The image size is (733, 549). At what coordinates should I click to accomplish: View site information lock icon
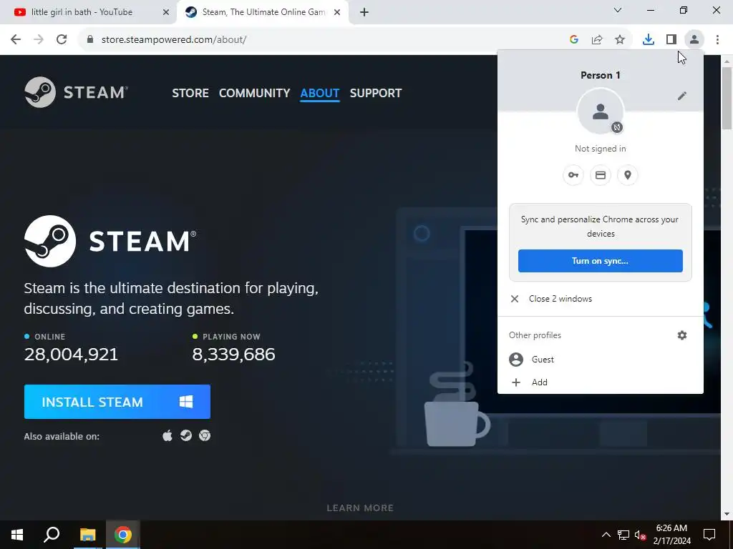click(90, 40)
